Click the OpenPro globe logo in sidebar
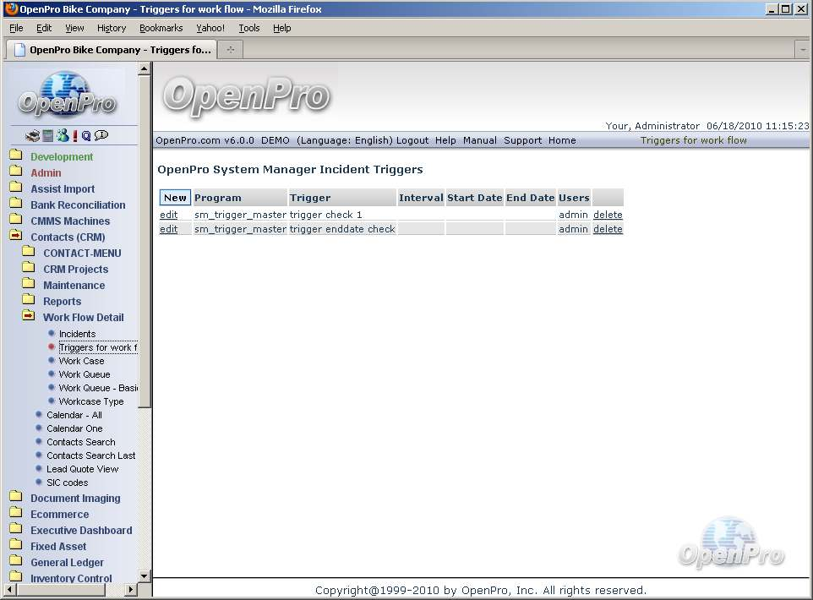Image resolution: width=813 pixels, height=600 pixels. point(68,94)
